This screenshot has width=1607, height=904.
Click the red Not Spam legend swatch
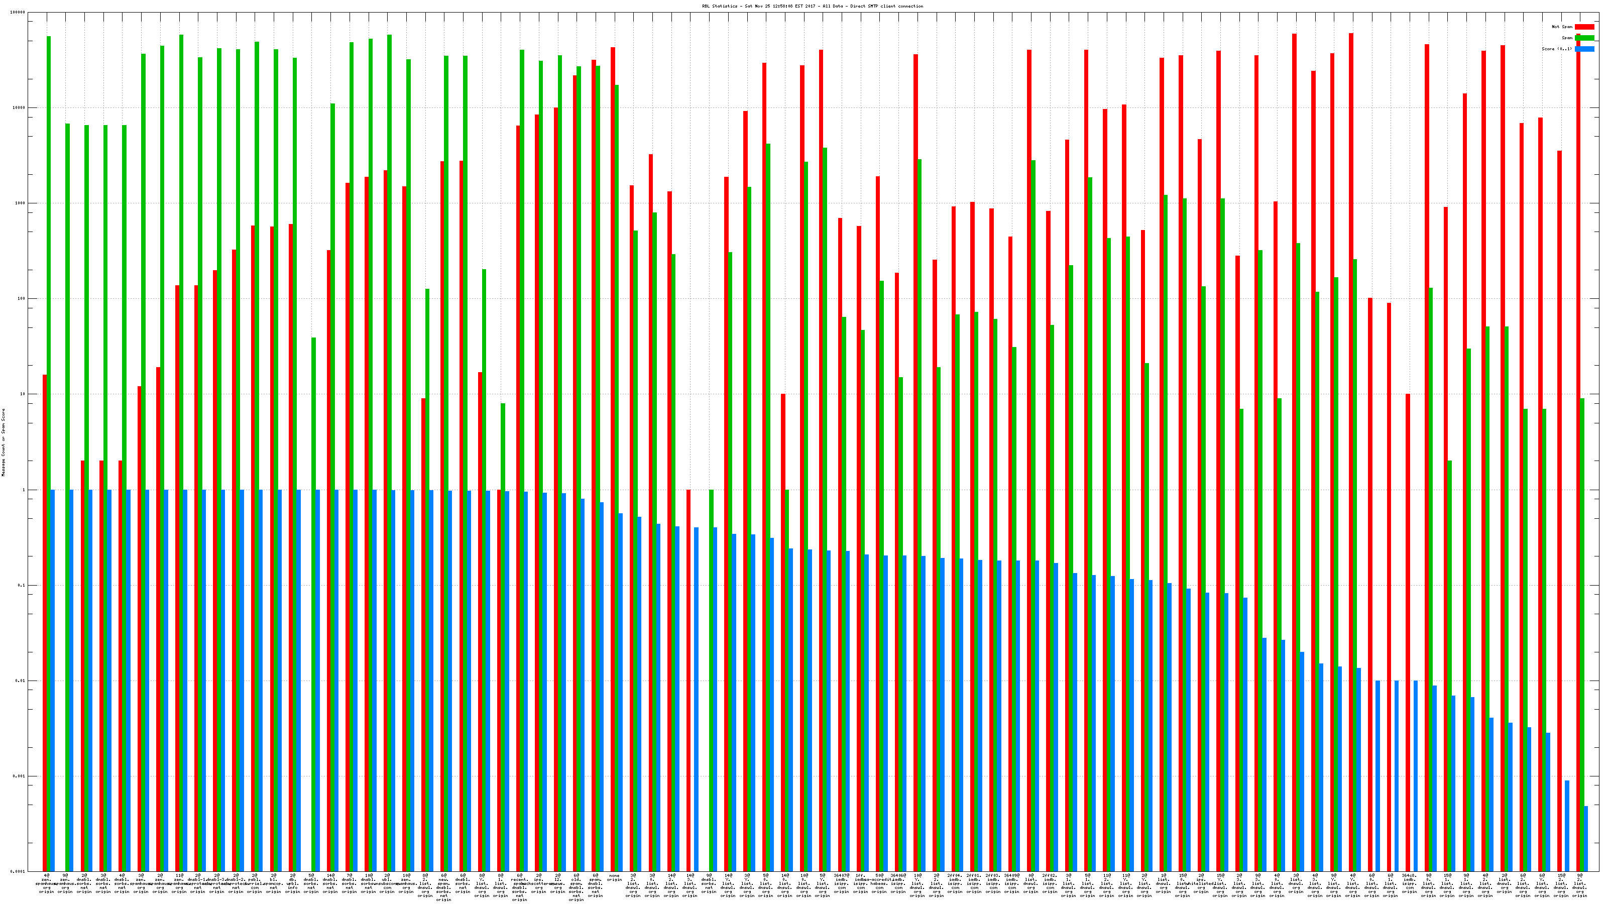[1584, 27]
